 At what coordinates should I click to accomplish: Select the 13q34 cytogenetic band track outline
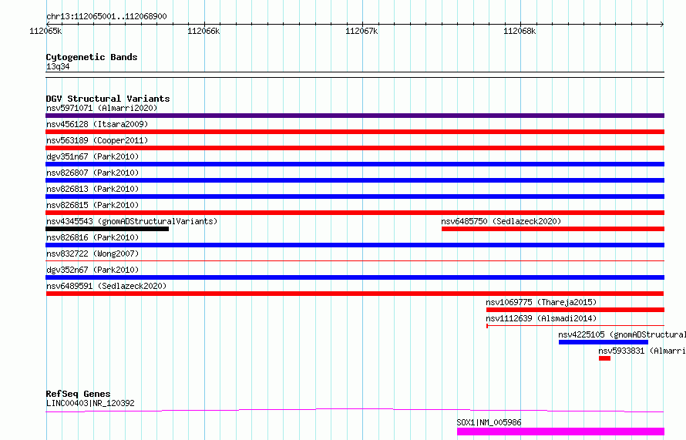click(355, 75)
